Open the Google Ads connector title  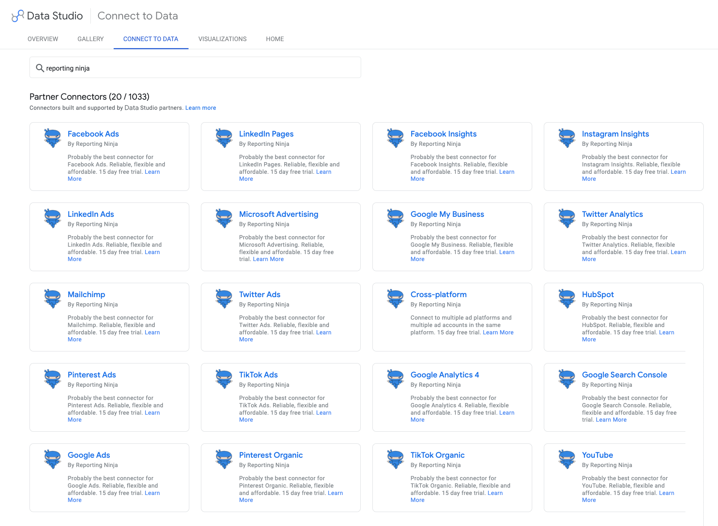[x=89, y=455]
